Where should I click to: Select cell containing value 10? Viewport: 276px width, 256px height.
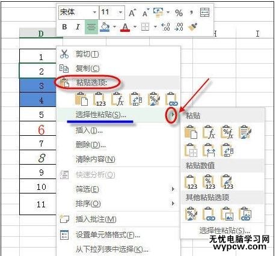(38, 186)
